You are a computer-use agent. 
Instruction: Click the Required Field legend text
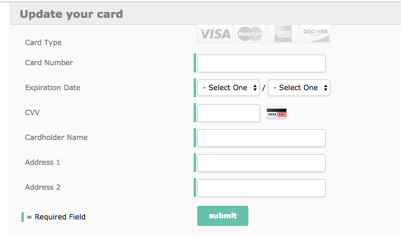[x=56, y=217]
